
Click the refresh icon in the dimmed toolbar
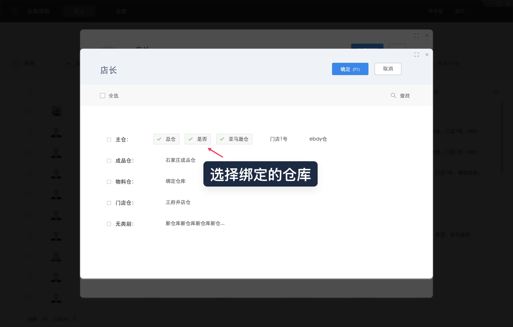point(16,63)
